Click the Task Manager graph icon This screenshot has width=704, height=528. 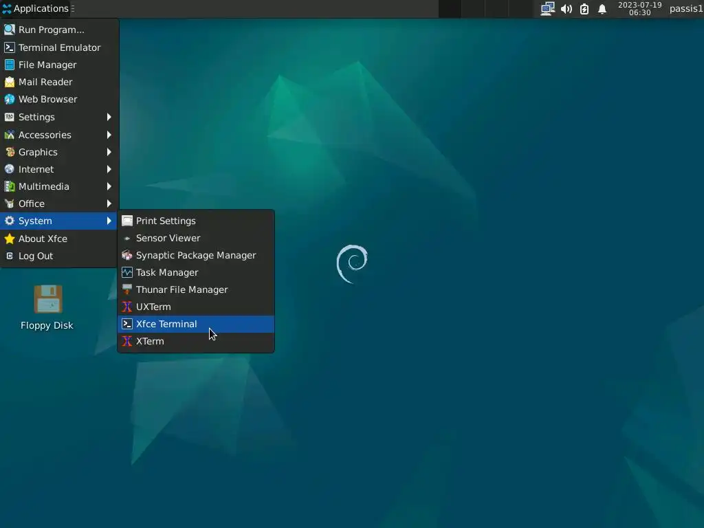click(x=127, y=272)
